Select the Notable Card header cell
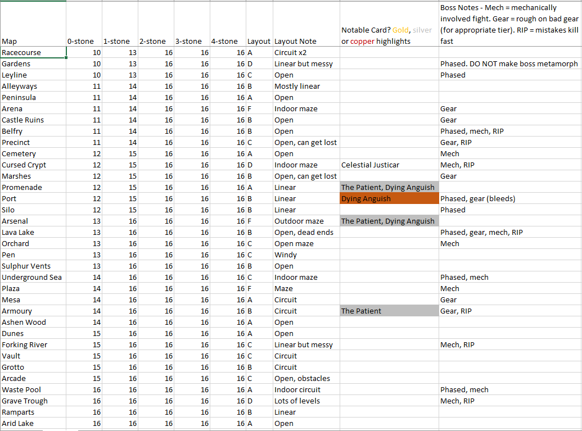The width and height of the screenshot is (582, 431). click(389, 24)
